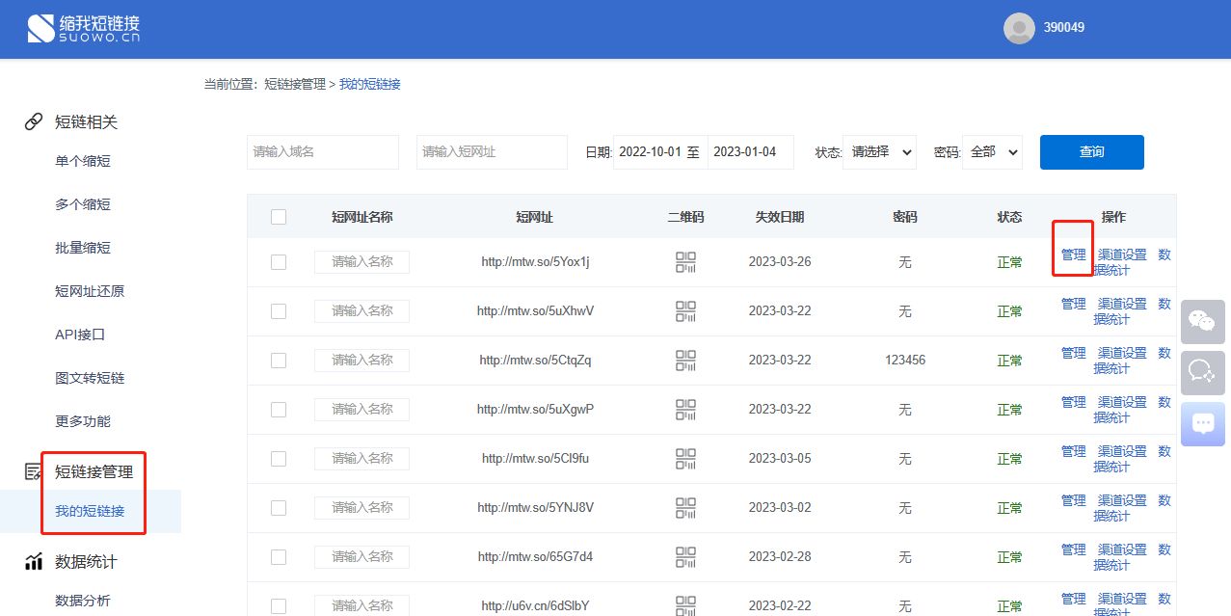Viewport: 1231px width, 616px height.
Task: Expand the 密码 filter dropdown showing 全部
Action: 992,151
